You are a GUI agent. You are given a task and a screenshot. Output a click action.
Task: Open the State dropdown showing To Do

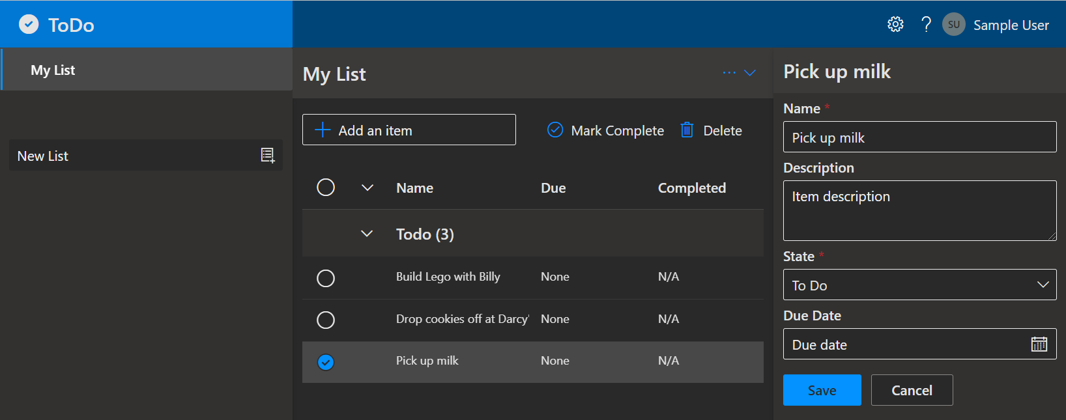[x=919, y=285]
